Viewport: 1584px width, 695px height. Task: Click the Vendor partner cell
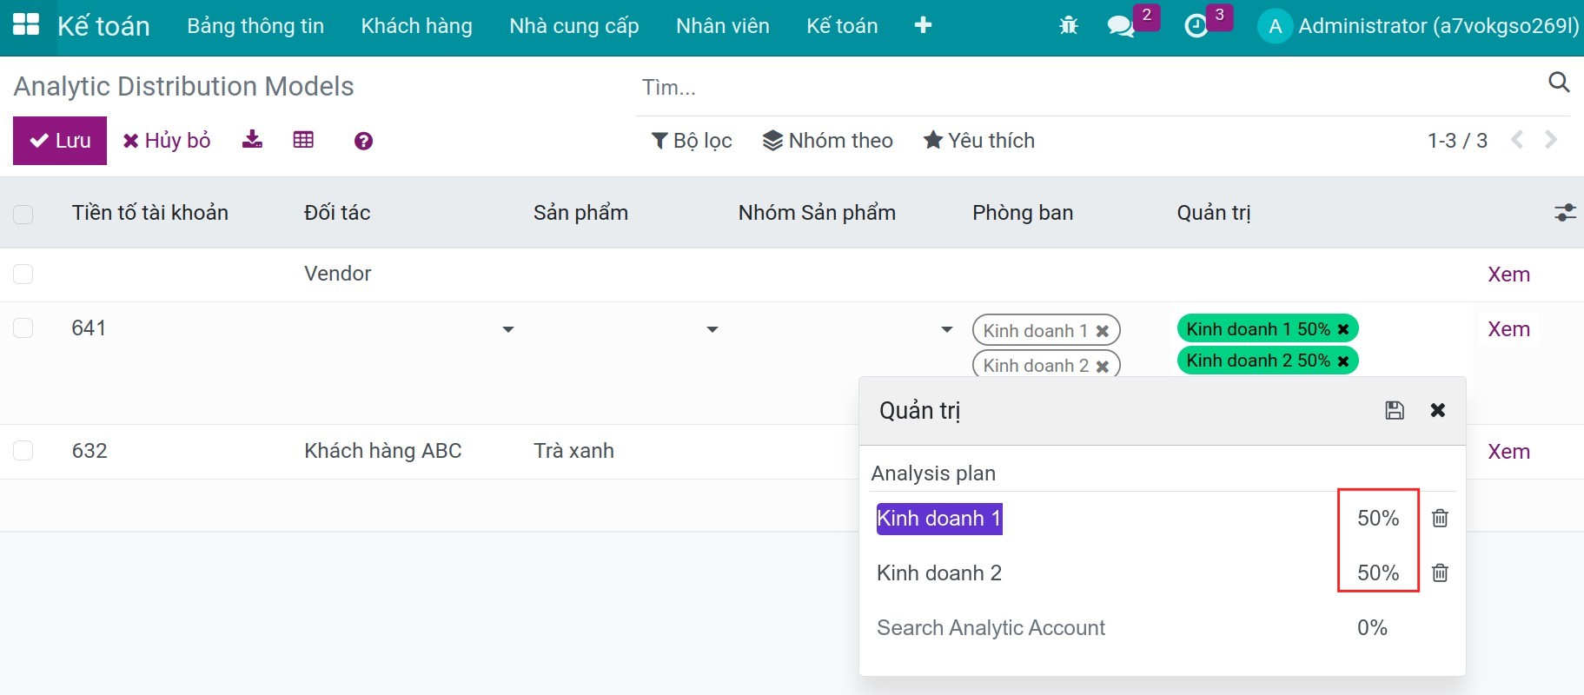point(338,274)
